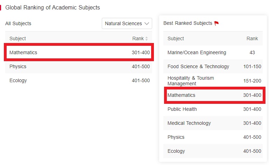Click the red flag icon beside Best Ranked Subjects
This screenshot has width=269, height=165.
(216, 23)
